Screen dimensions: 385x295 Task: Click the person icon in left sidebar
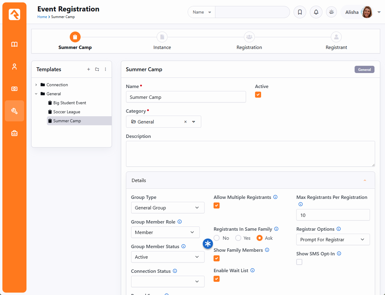[x=14, y=67]
